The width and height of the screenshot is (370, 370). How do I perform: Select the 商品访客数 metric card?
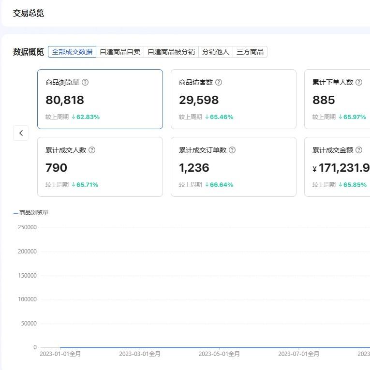click(x=233, y=99)
